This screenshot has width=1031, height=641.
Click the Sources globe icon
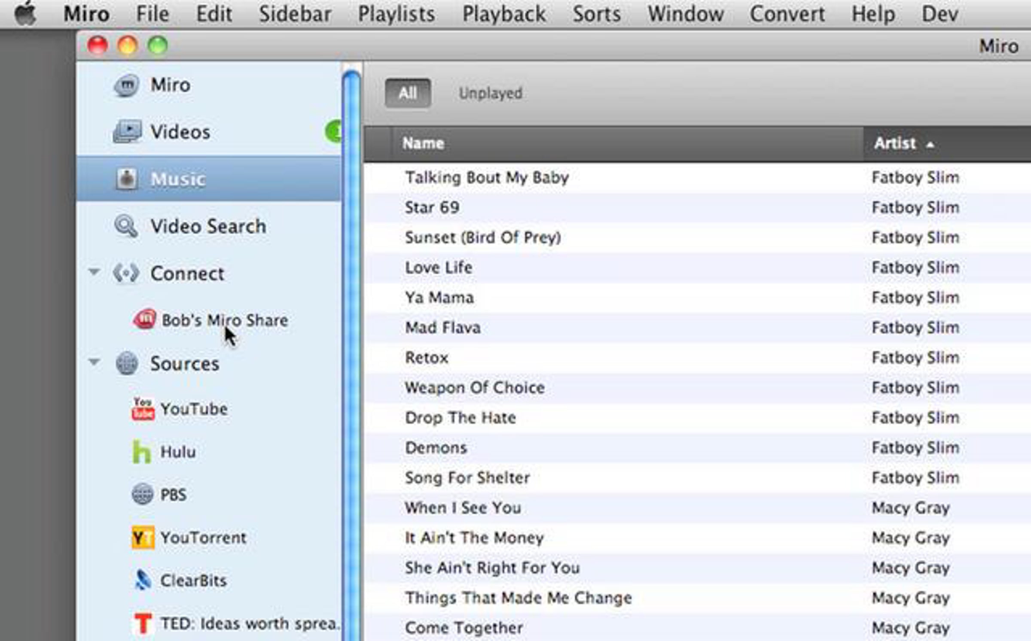pyautogui.click(x=127, y=363)
